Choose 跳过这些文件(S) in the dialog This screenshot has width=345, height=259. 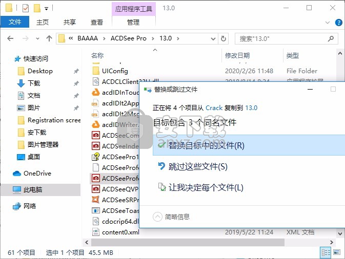point(198,166)
